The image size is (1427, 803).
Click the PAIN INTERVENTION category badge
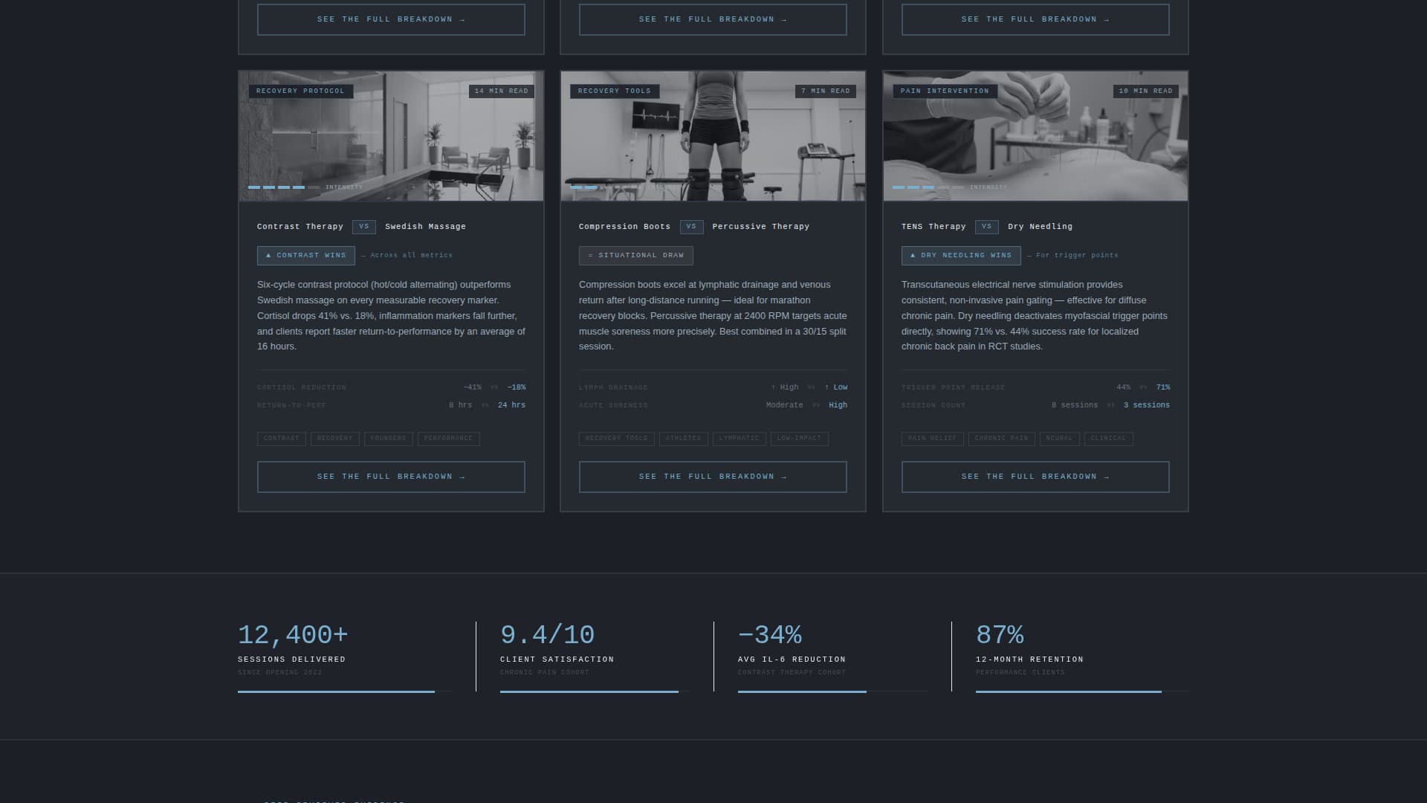click(945, 91)
